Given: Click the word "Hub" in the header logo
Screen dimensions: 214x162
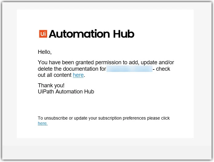Looking at the screenshot, I should coord(124,34).
